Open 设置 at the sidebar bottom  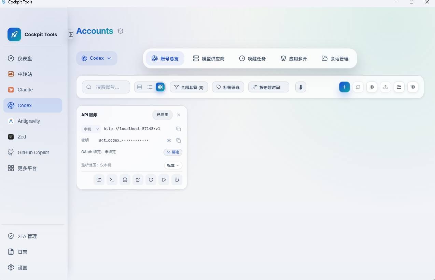point(33,268)
